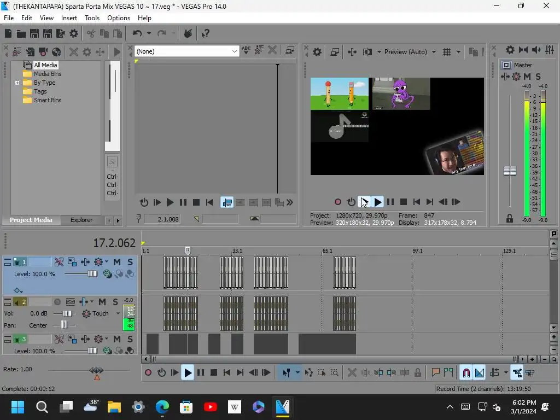Open project with folder icon
Screen dimensions: 560x420
[x=21, y=33]
